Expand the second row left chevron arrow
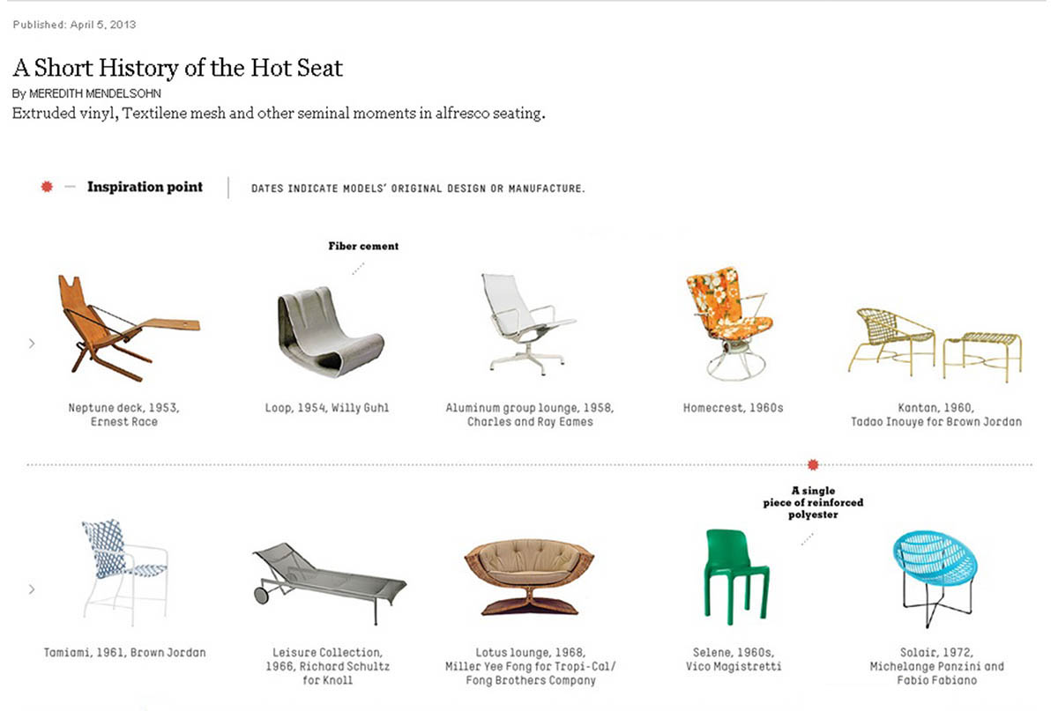The width and height of the screenshot is (1058, 711). pos(32,589)
